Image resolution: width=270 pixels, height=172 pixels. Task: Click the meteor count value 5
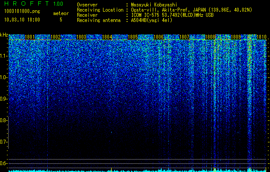pyautogui.click(x=61, y=20)
